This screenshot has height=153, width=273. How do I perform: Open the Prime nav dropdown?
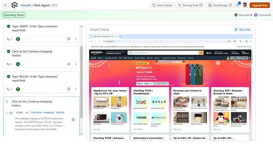tap(157, 58)
